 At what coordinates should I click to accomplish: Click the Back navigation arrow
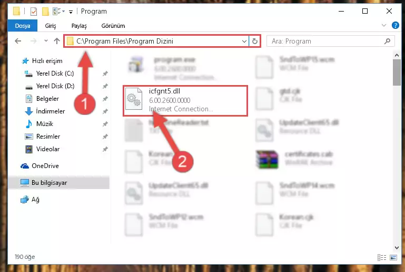[18, 41]
